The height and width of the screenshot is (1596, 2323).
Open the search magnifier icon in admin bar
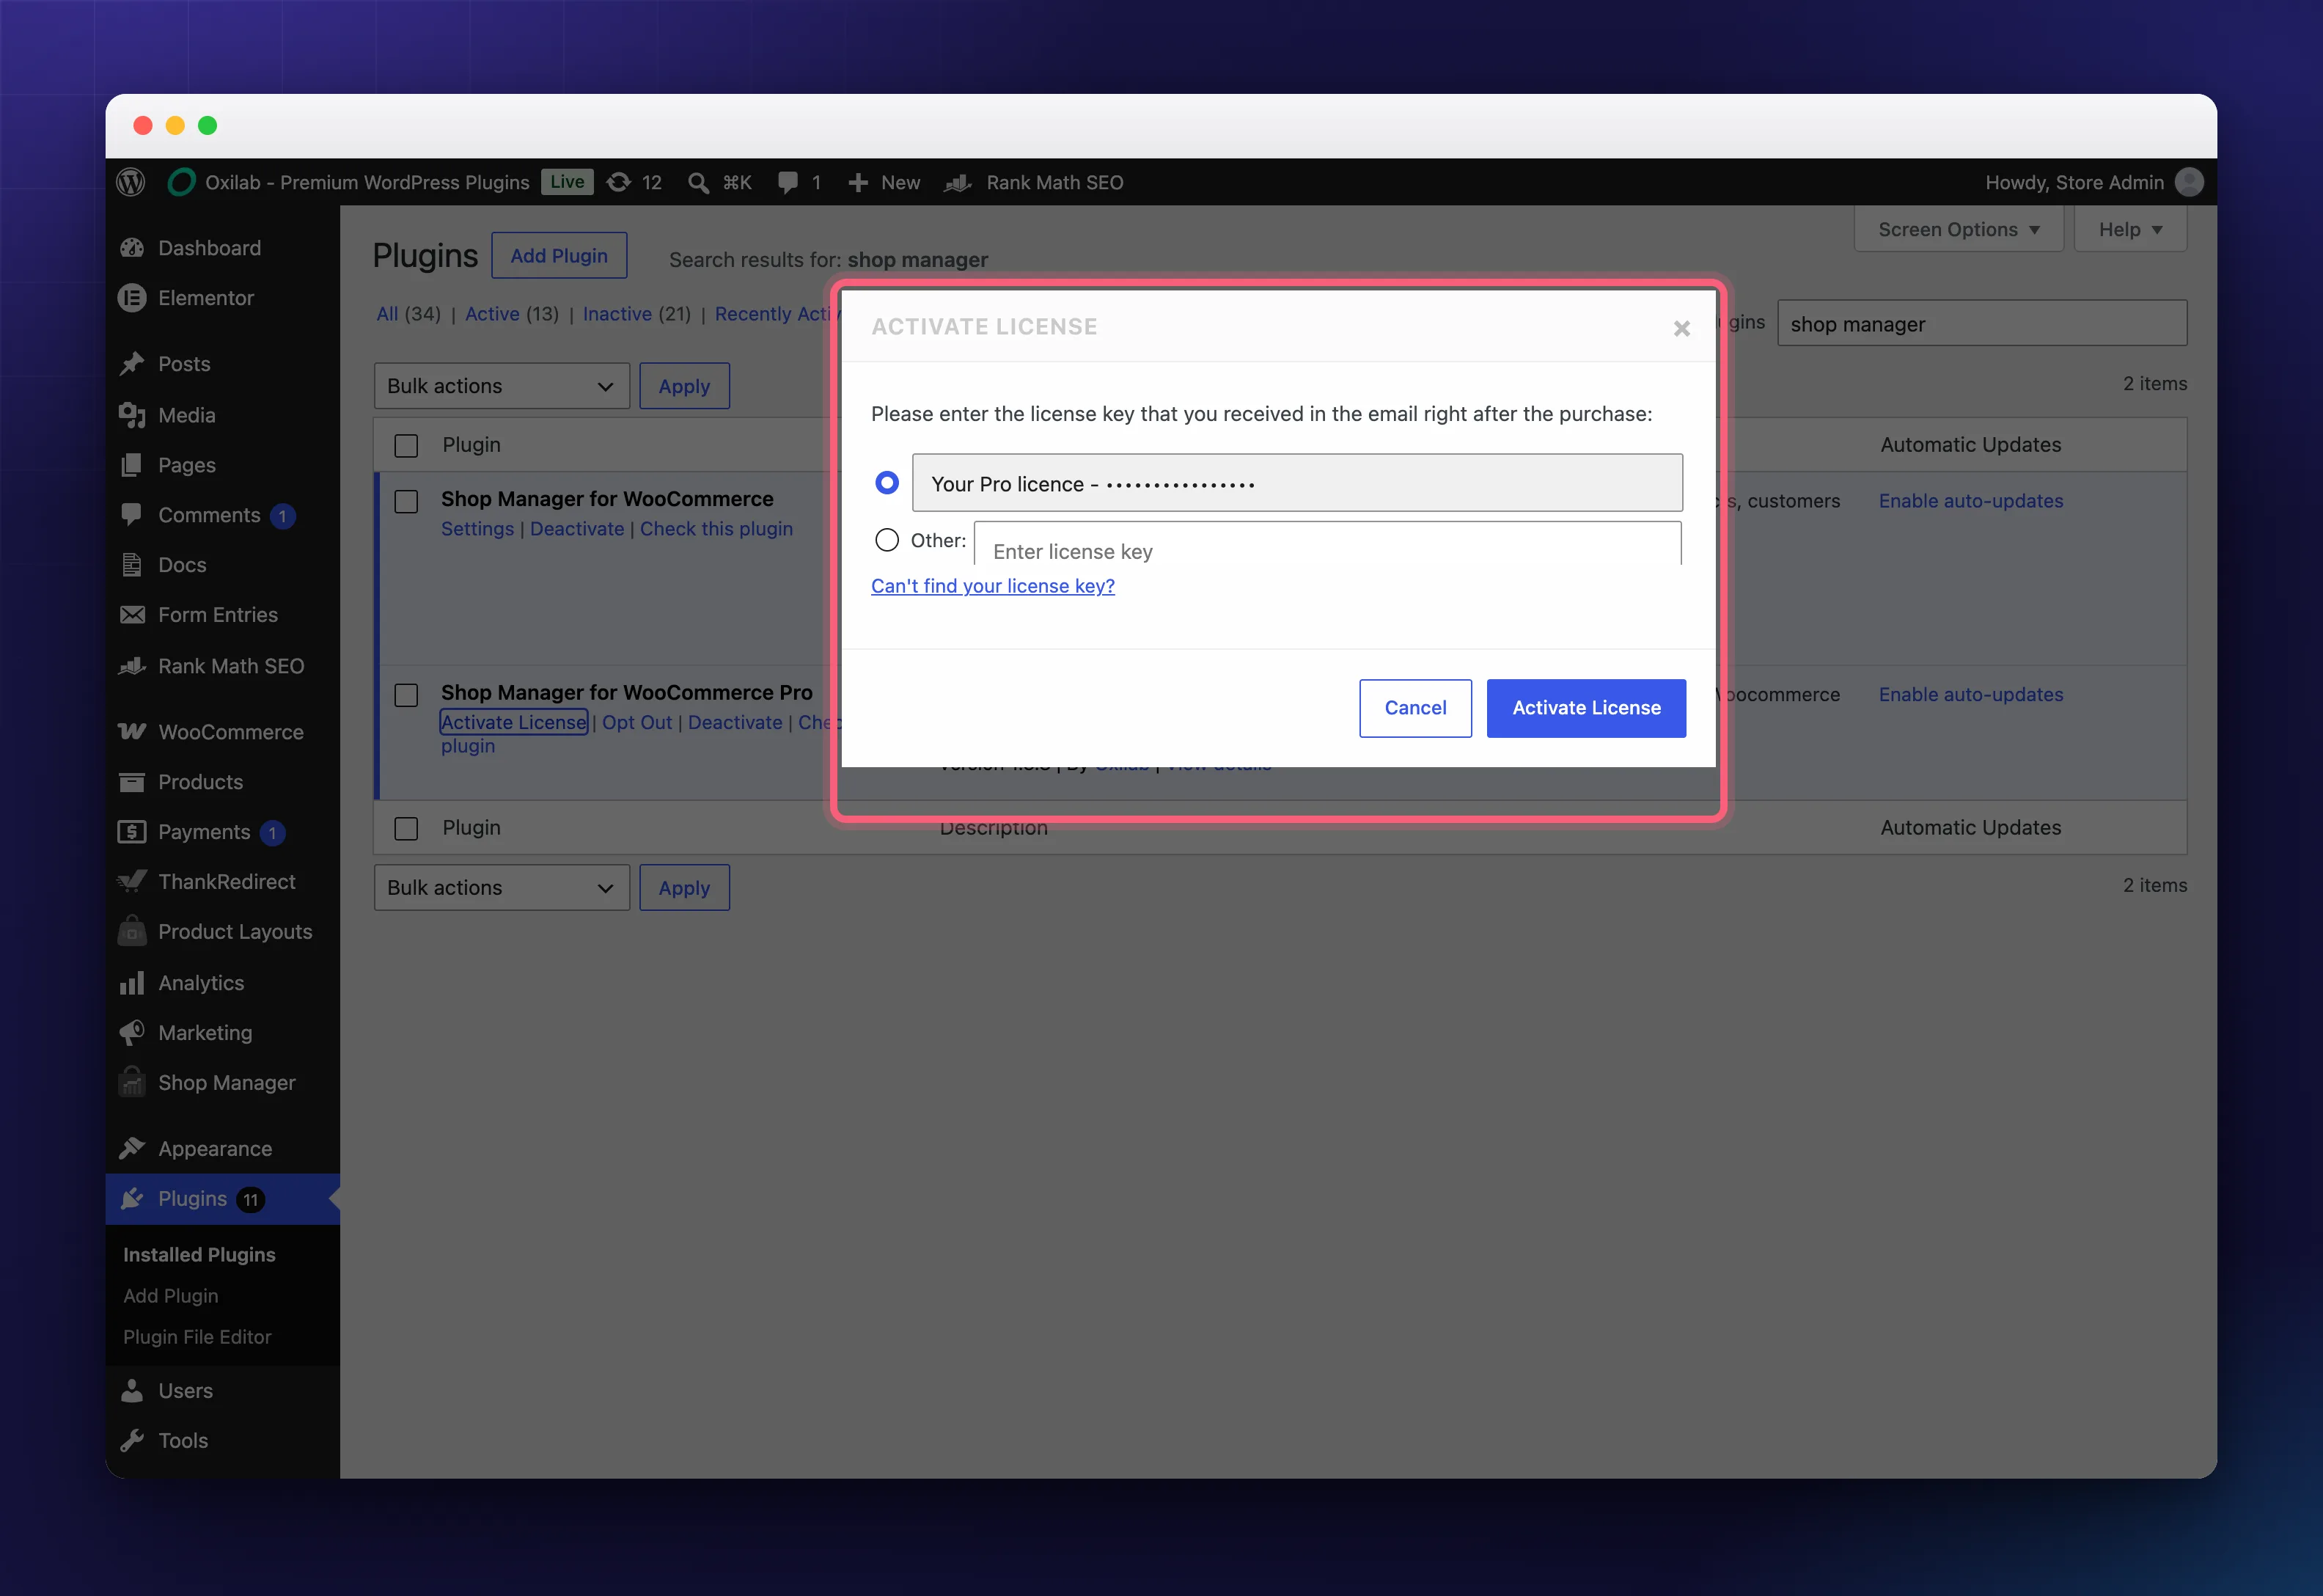click(x=699, y=182)
